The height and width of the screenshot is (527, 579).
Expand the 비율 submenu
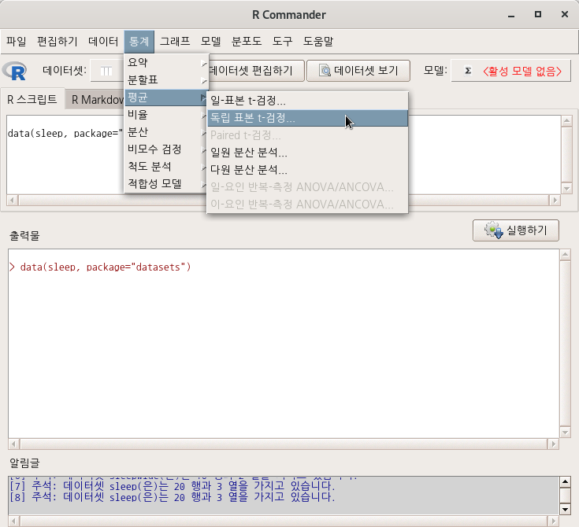[166, 115]
